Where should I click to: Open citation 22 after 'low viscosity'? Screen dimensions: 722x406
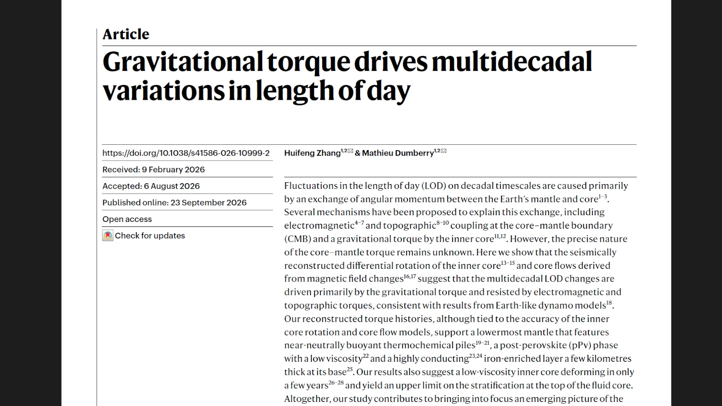pyautogui.click(x=366, y=355)
